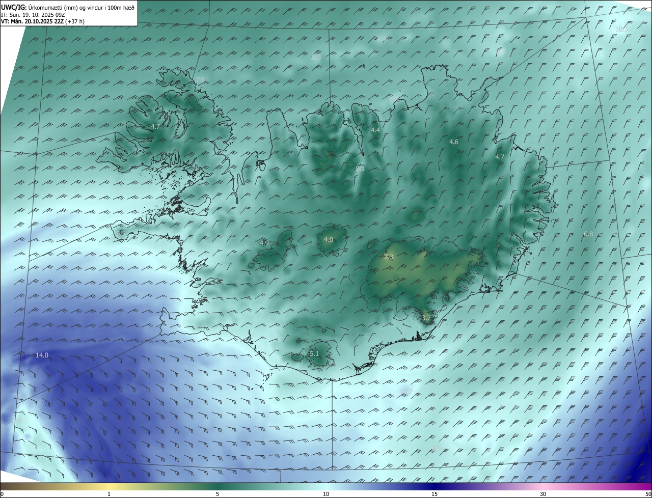
Task: Click the 6.8 value east of Iceland
Action: tap(588, 234)
